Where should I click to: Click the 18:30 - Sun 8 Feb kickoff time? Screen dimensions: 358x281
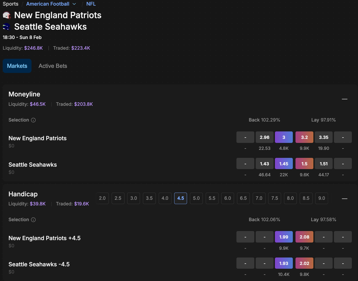22,37
